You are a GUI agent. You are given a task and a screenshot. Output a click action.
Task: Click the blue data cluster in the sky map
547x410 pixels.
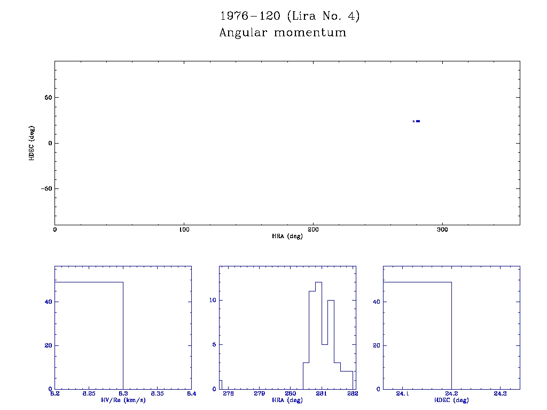[x=417, y=121]
